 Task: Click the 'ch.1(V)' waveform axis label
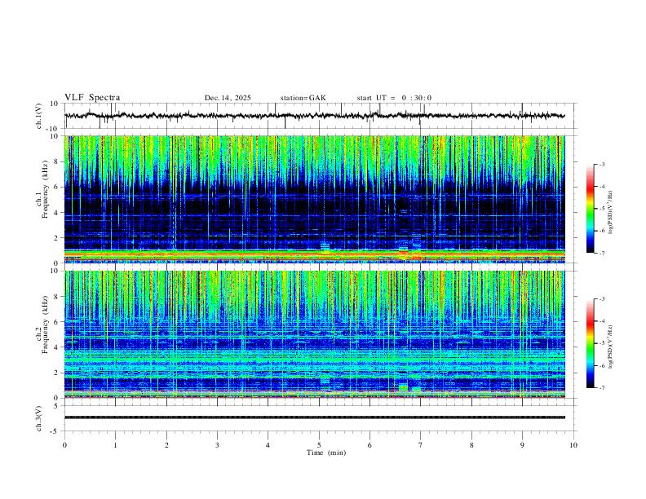coord(39,116)
